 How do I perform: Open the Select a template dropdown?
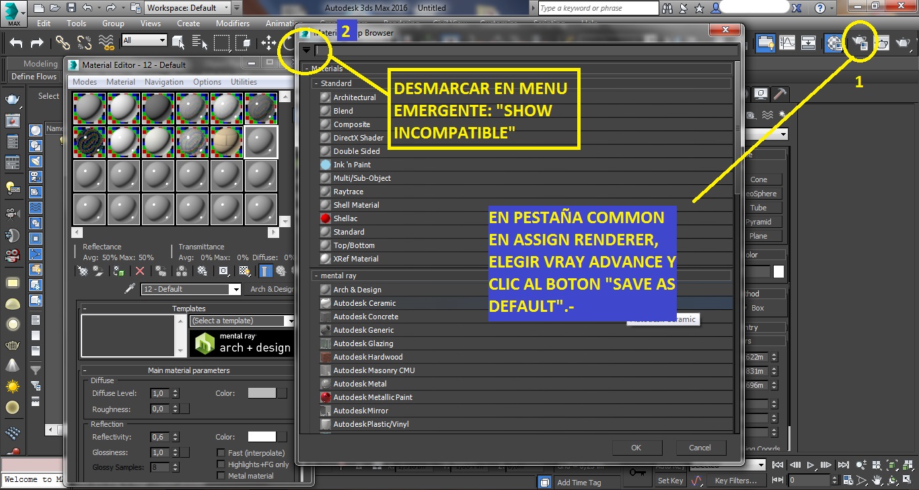coord(242,321)
